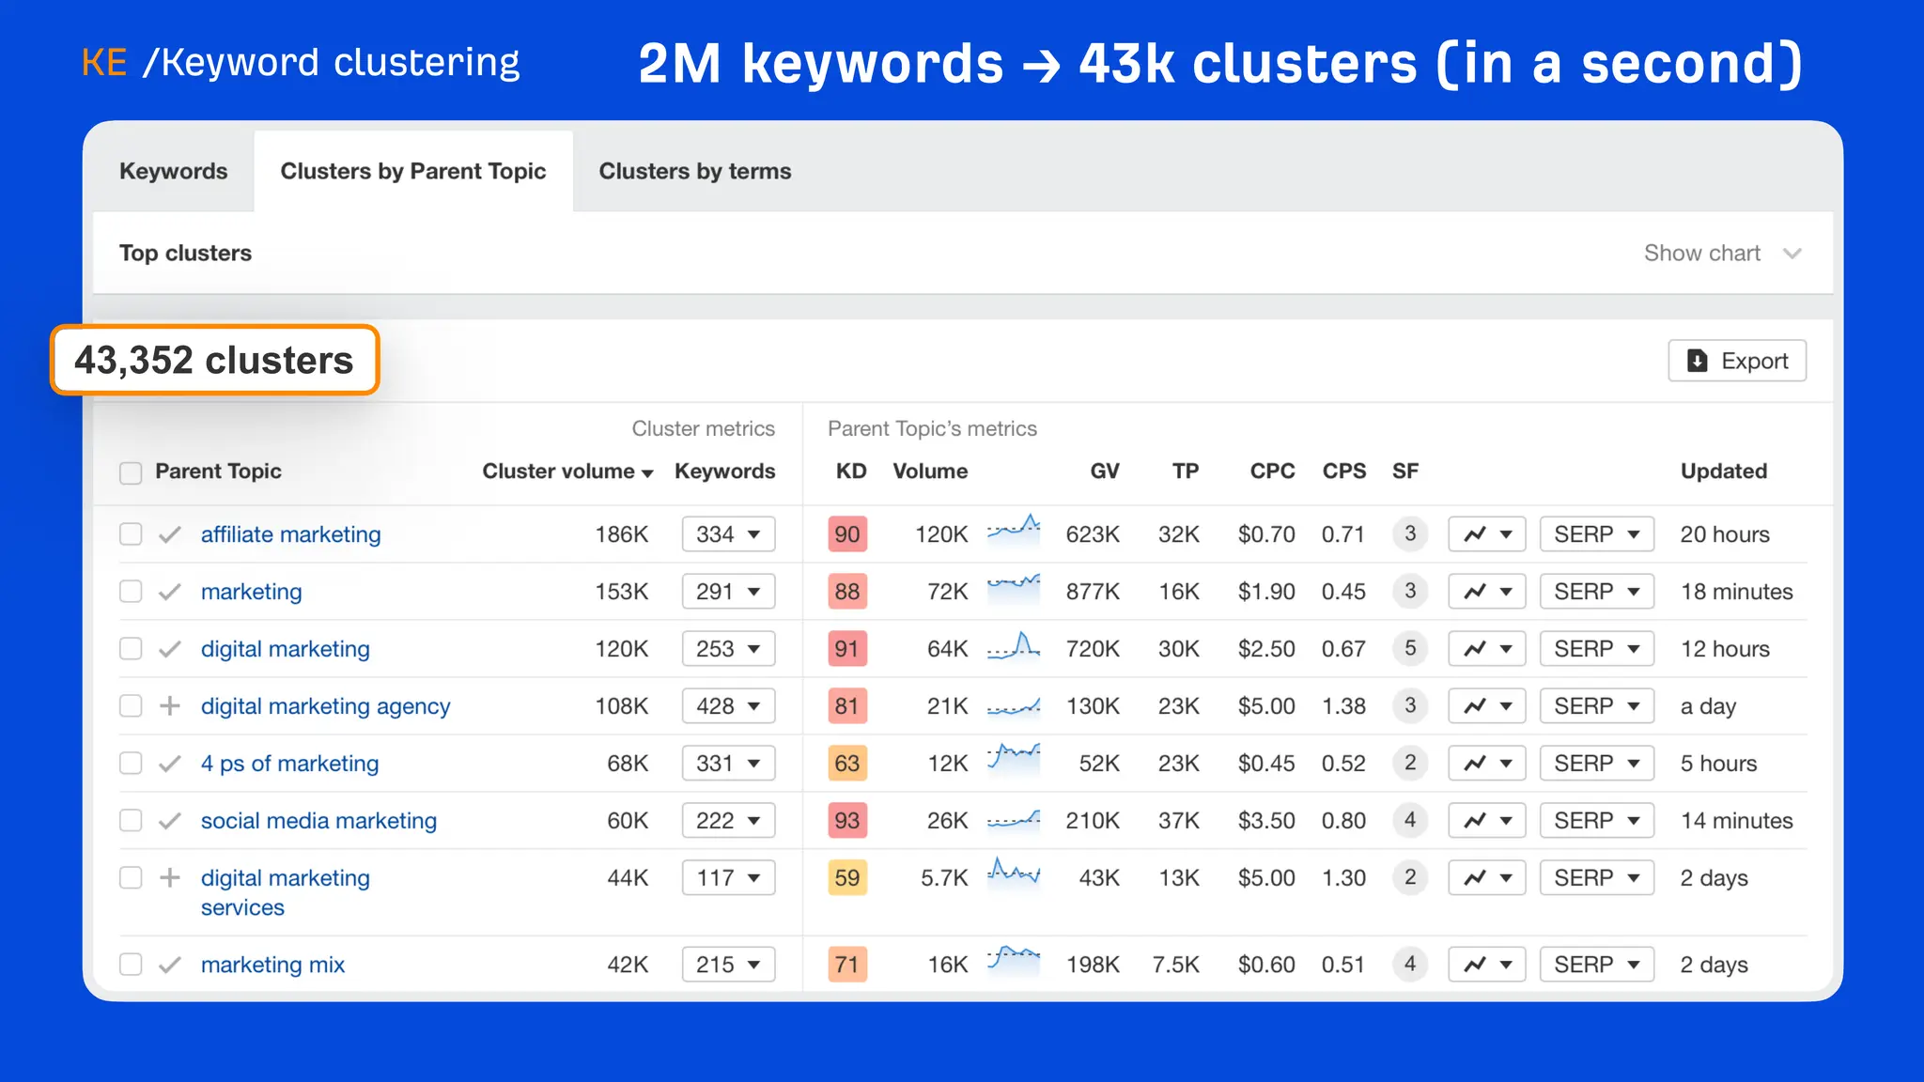Tick the checkbox for affiliate marketing row
Viewport: 1924px width, 1082px height.
[131, 534]
